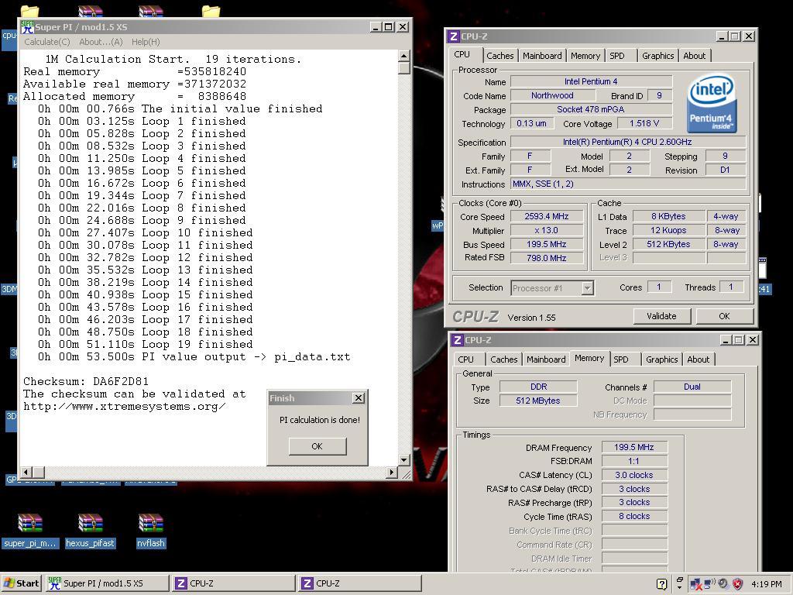Click the Rated FSB 798.0 MHz value
The width and height of the screenshot is (793, 595).
click(x=546, y=258)
